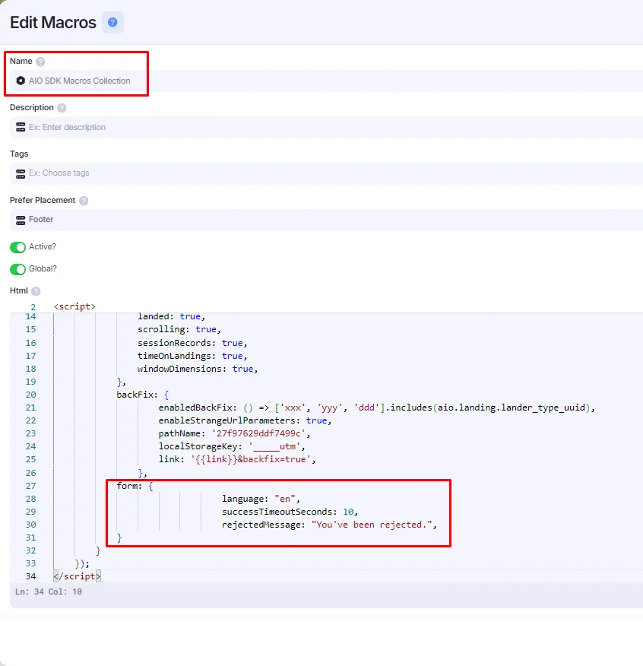The width and height of the screenshot is (643, 666).
Task: Focus the Description input field
Action: coord(326,127)
